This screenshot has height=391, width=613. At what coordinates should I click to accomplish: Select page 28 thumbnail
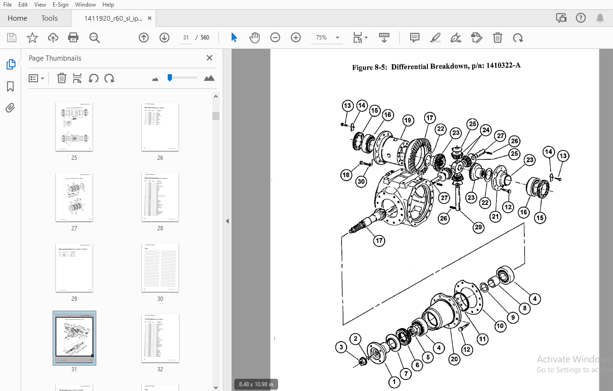[160, 197]
